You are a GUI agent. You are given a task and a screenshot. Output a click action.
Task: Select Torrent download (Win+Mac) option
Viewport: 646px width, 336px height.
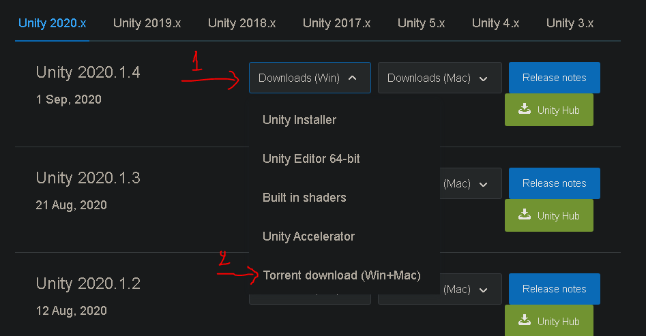click(x=342, y=275)
